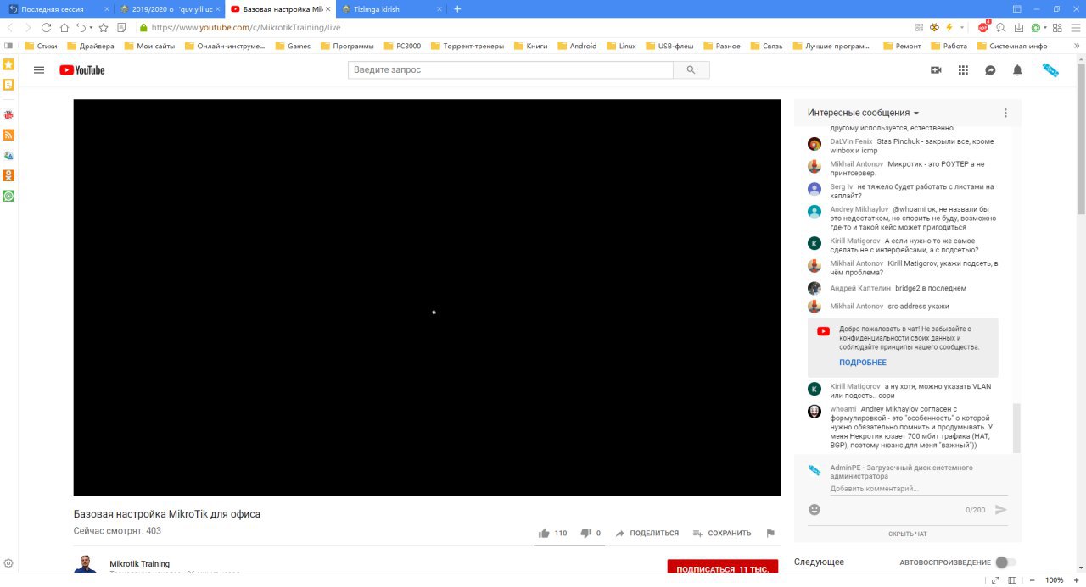Open the 'Драйвера' bookmark folder
1086x587 pixels.
[90, 46]
